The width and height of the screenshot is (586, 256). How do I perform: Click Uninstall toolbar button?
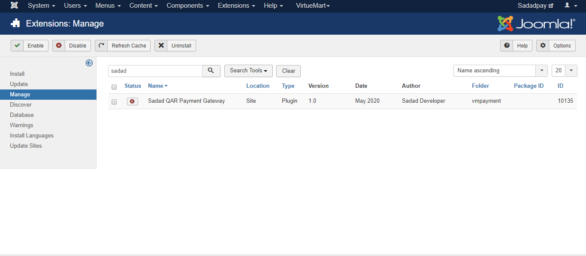(x=175, y=46)
